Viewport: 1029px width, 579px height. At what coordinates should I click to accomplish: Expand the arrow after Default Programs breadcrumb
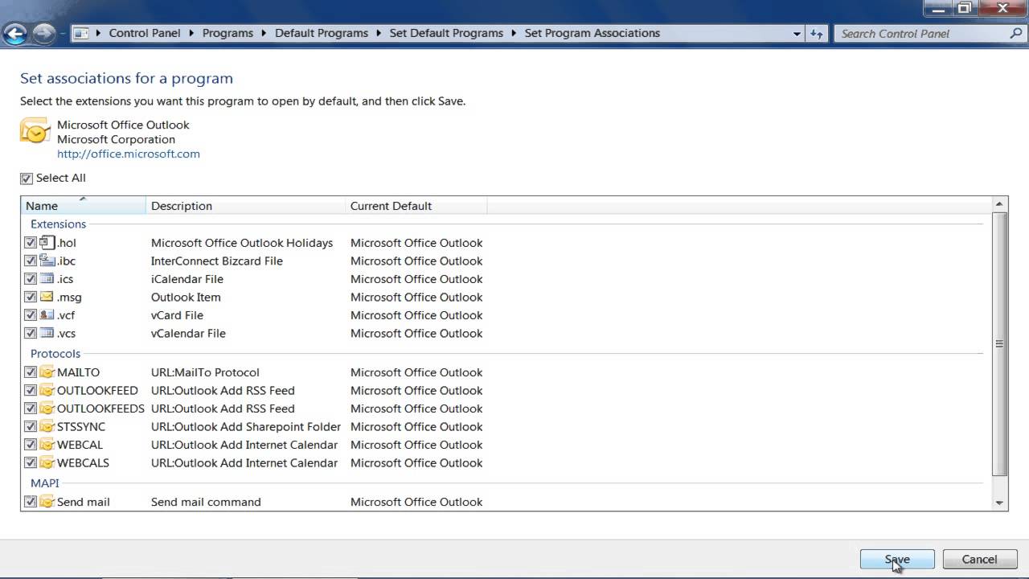(379, 34)
